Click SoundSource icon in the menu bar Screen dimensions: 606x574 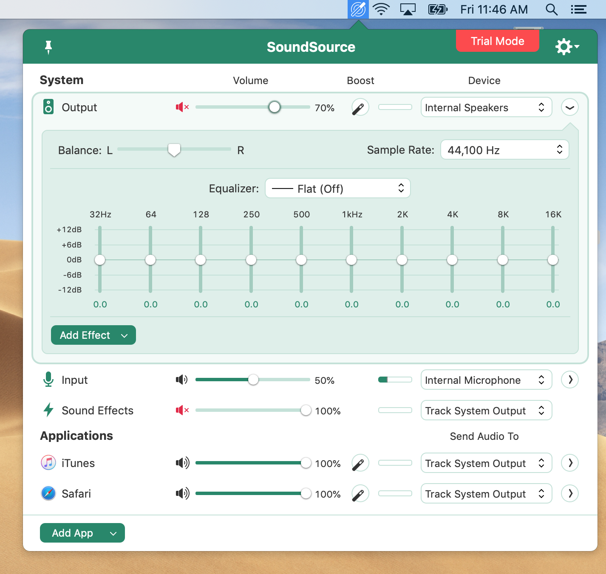358,9
